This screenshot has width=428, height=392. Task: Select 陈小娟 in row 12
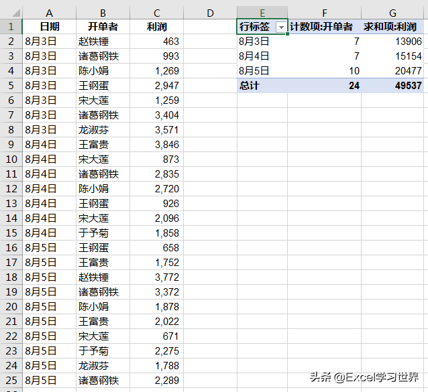click(x=103, y=189)
